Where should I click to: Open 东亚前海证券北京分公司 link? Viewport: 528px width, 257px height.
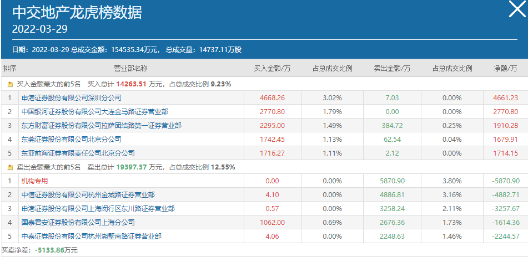(x=78, y=153)
